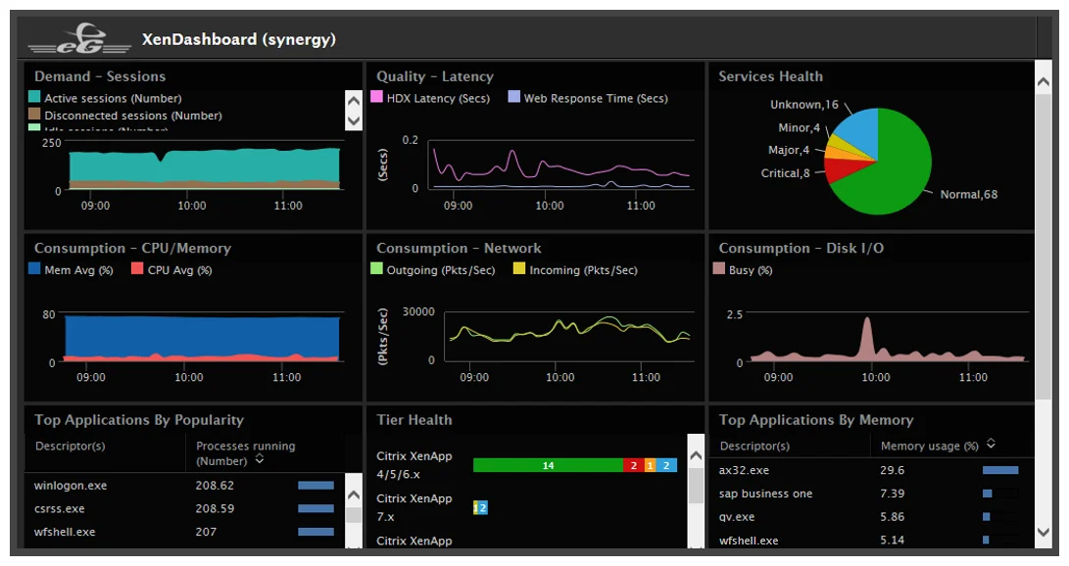Select qv.exe row
1069x566 pixels.
[871, 516]
